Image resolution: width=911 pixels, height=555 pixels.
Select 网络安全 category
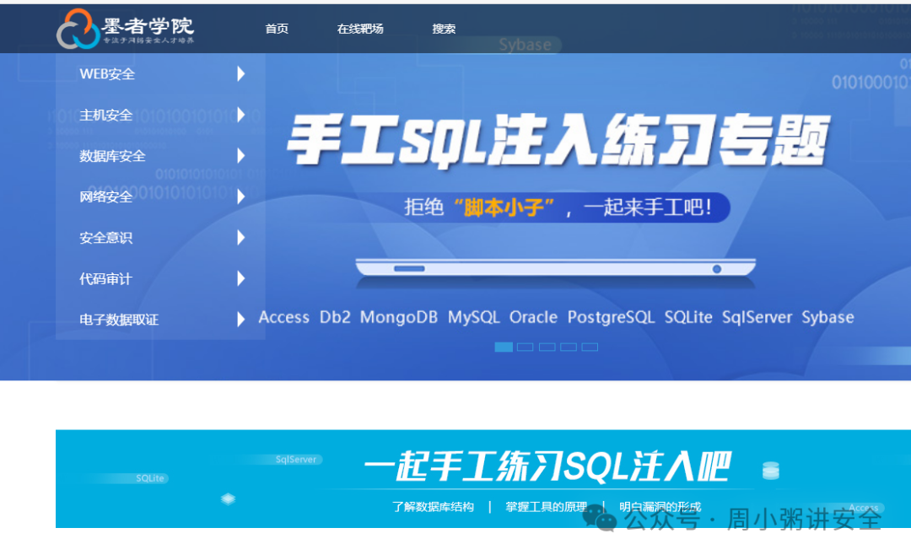click(x=105, y=197)
